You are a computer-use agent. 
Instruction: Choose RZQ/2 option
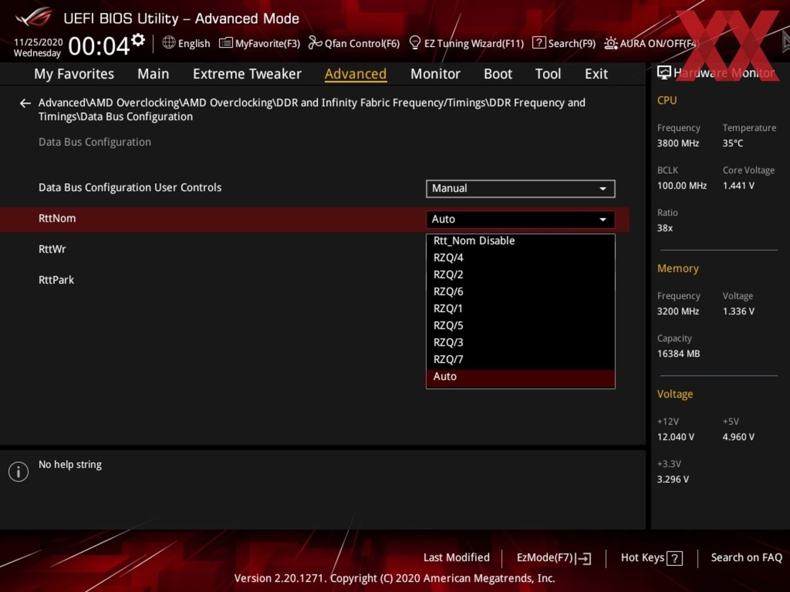(x=520, y=275)
